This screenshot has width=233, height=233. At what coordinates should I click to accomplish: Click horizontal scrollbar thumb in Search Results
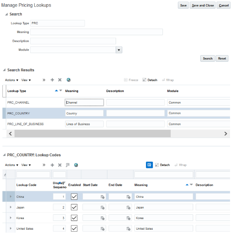92,133
